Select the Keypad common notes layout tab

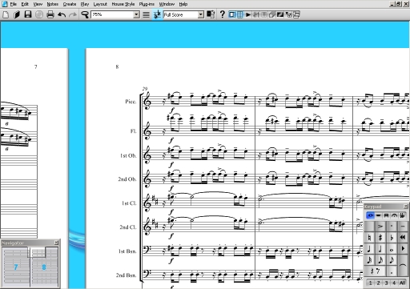370,215
